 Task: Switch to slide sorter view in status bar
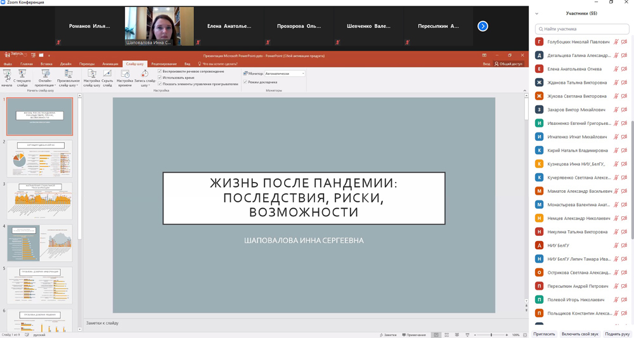(x=446, y=335)
